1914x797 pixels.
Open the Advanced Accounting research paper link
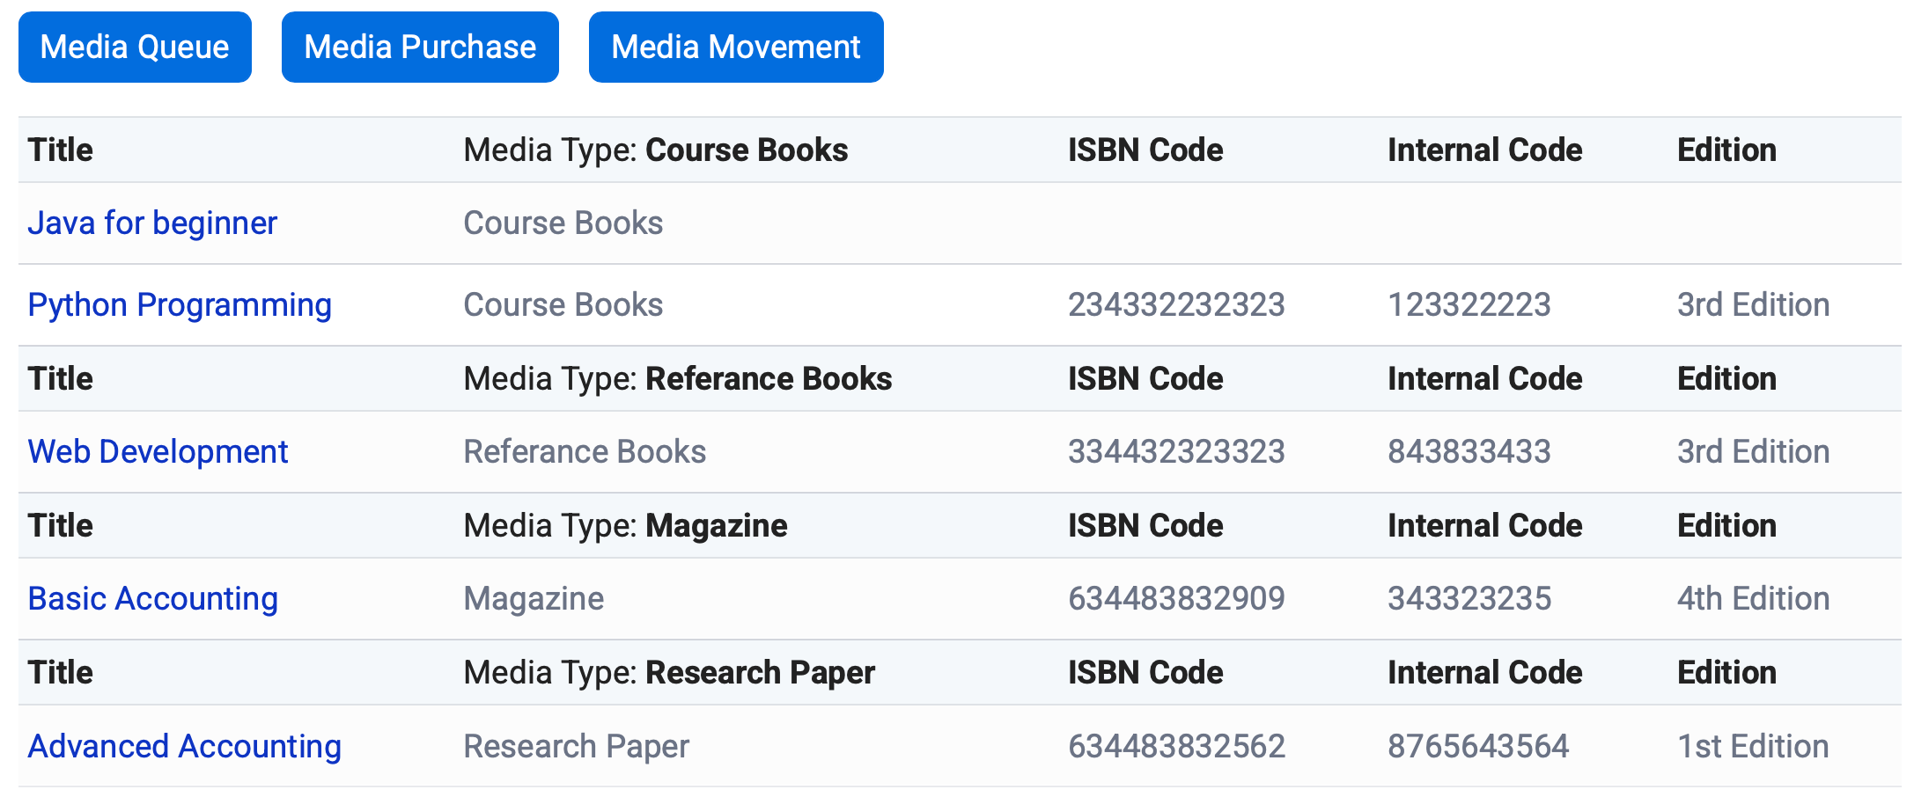pyautogui.click(x=184, y=746)
